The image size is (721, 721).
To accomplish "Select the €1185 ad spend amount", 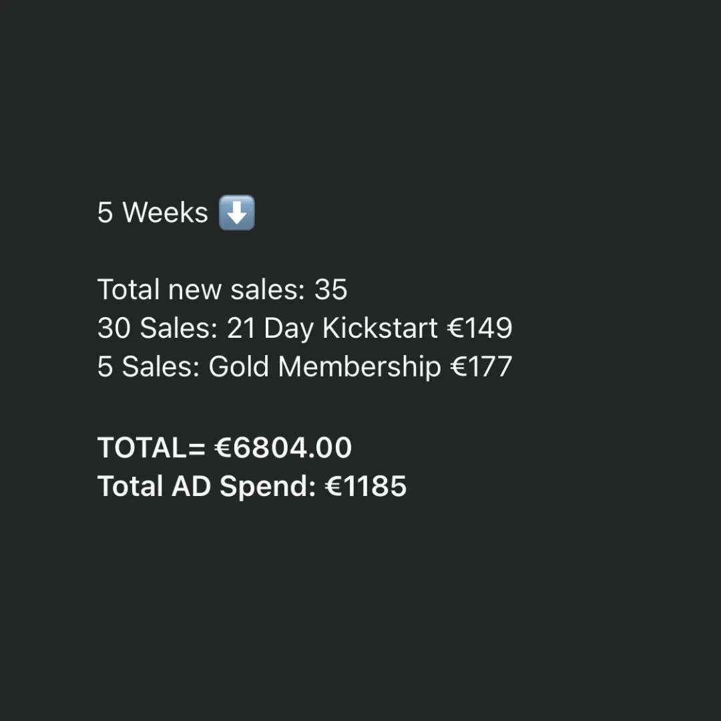I will pos(366,486).
